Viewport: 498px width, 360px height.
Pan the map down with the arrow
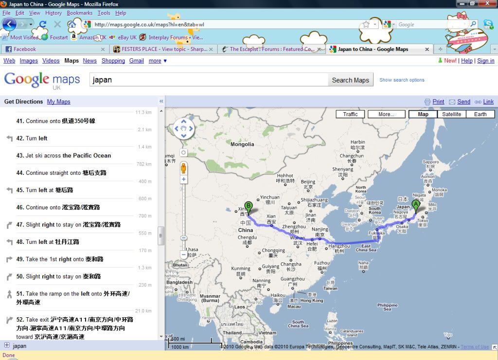(183, 136)
